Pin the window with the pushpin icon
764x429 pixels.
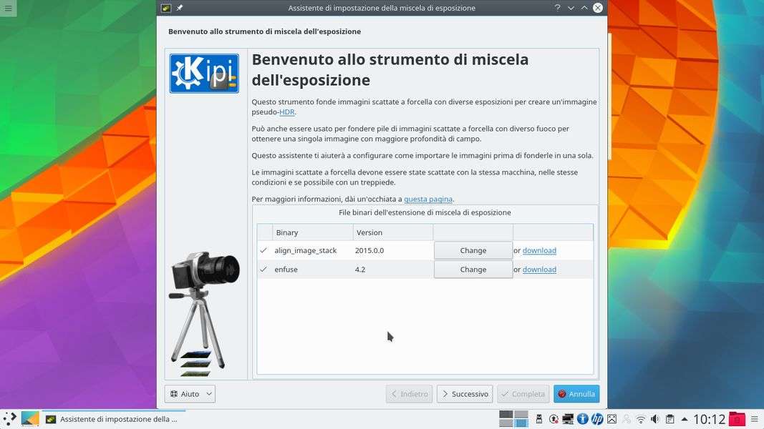tap(179, 8)
